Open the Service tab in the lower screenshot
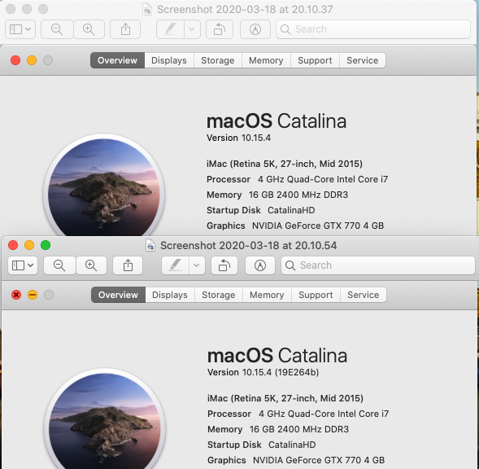The image size is (479, 469). click(364, 295)
